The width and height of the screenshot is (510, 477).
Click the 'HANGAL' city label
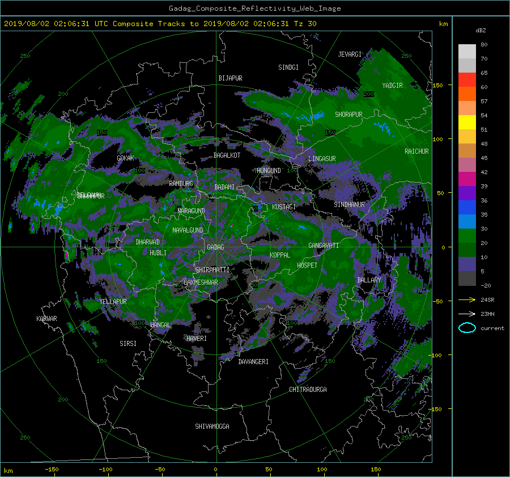point(160,324)
